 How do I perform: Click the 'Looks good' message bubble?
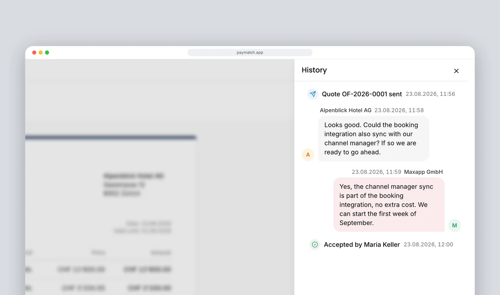(x=374, y=139)
